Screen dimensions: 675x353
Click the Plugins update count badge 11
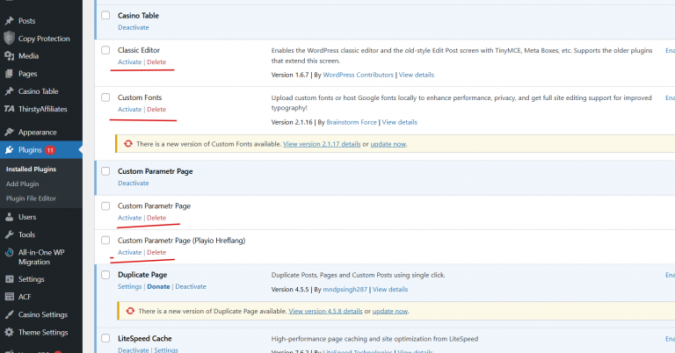(x=50, y=150)
